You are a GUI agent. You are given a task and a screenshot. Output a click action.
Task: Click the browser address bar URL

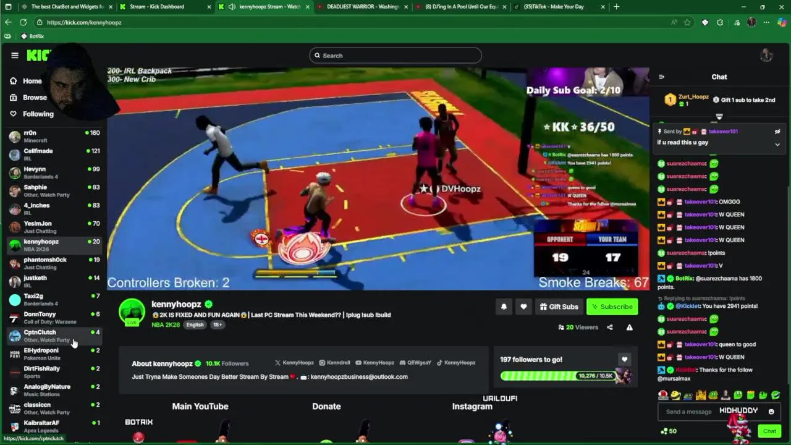coord(84,22)
